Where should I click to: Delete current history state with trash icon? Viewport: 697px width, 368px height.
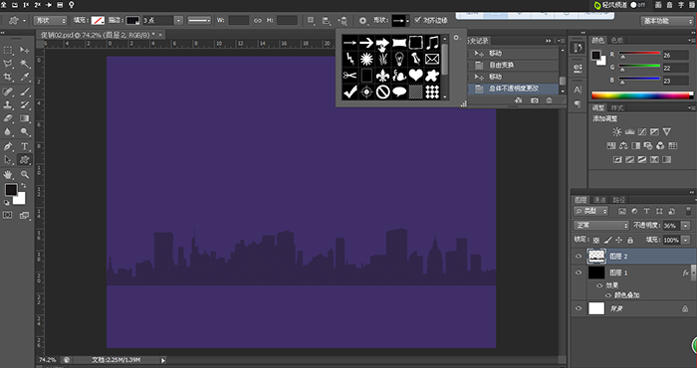(x=549, y=100)
